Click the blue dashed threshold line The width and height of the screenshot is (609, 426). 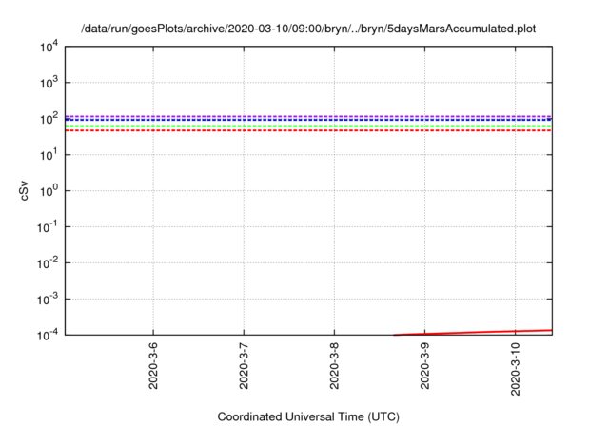coord(308,120)
